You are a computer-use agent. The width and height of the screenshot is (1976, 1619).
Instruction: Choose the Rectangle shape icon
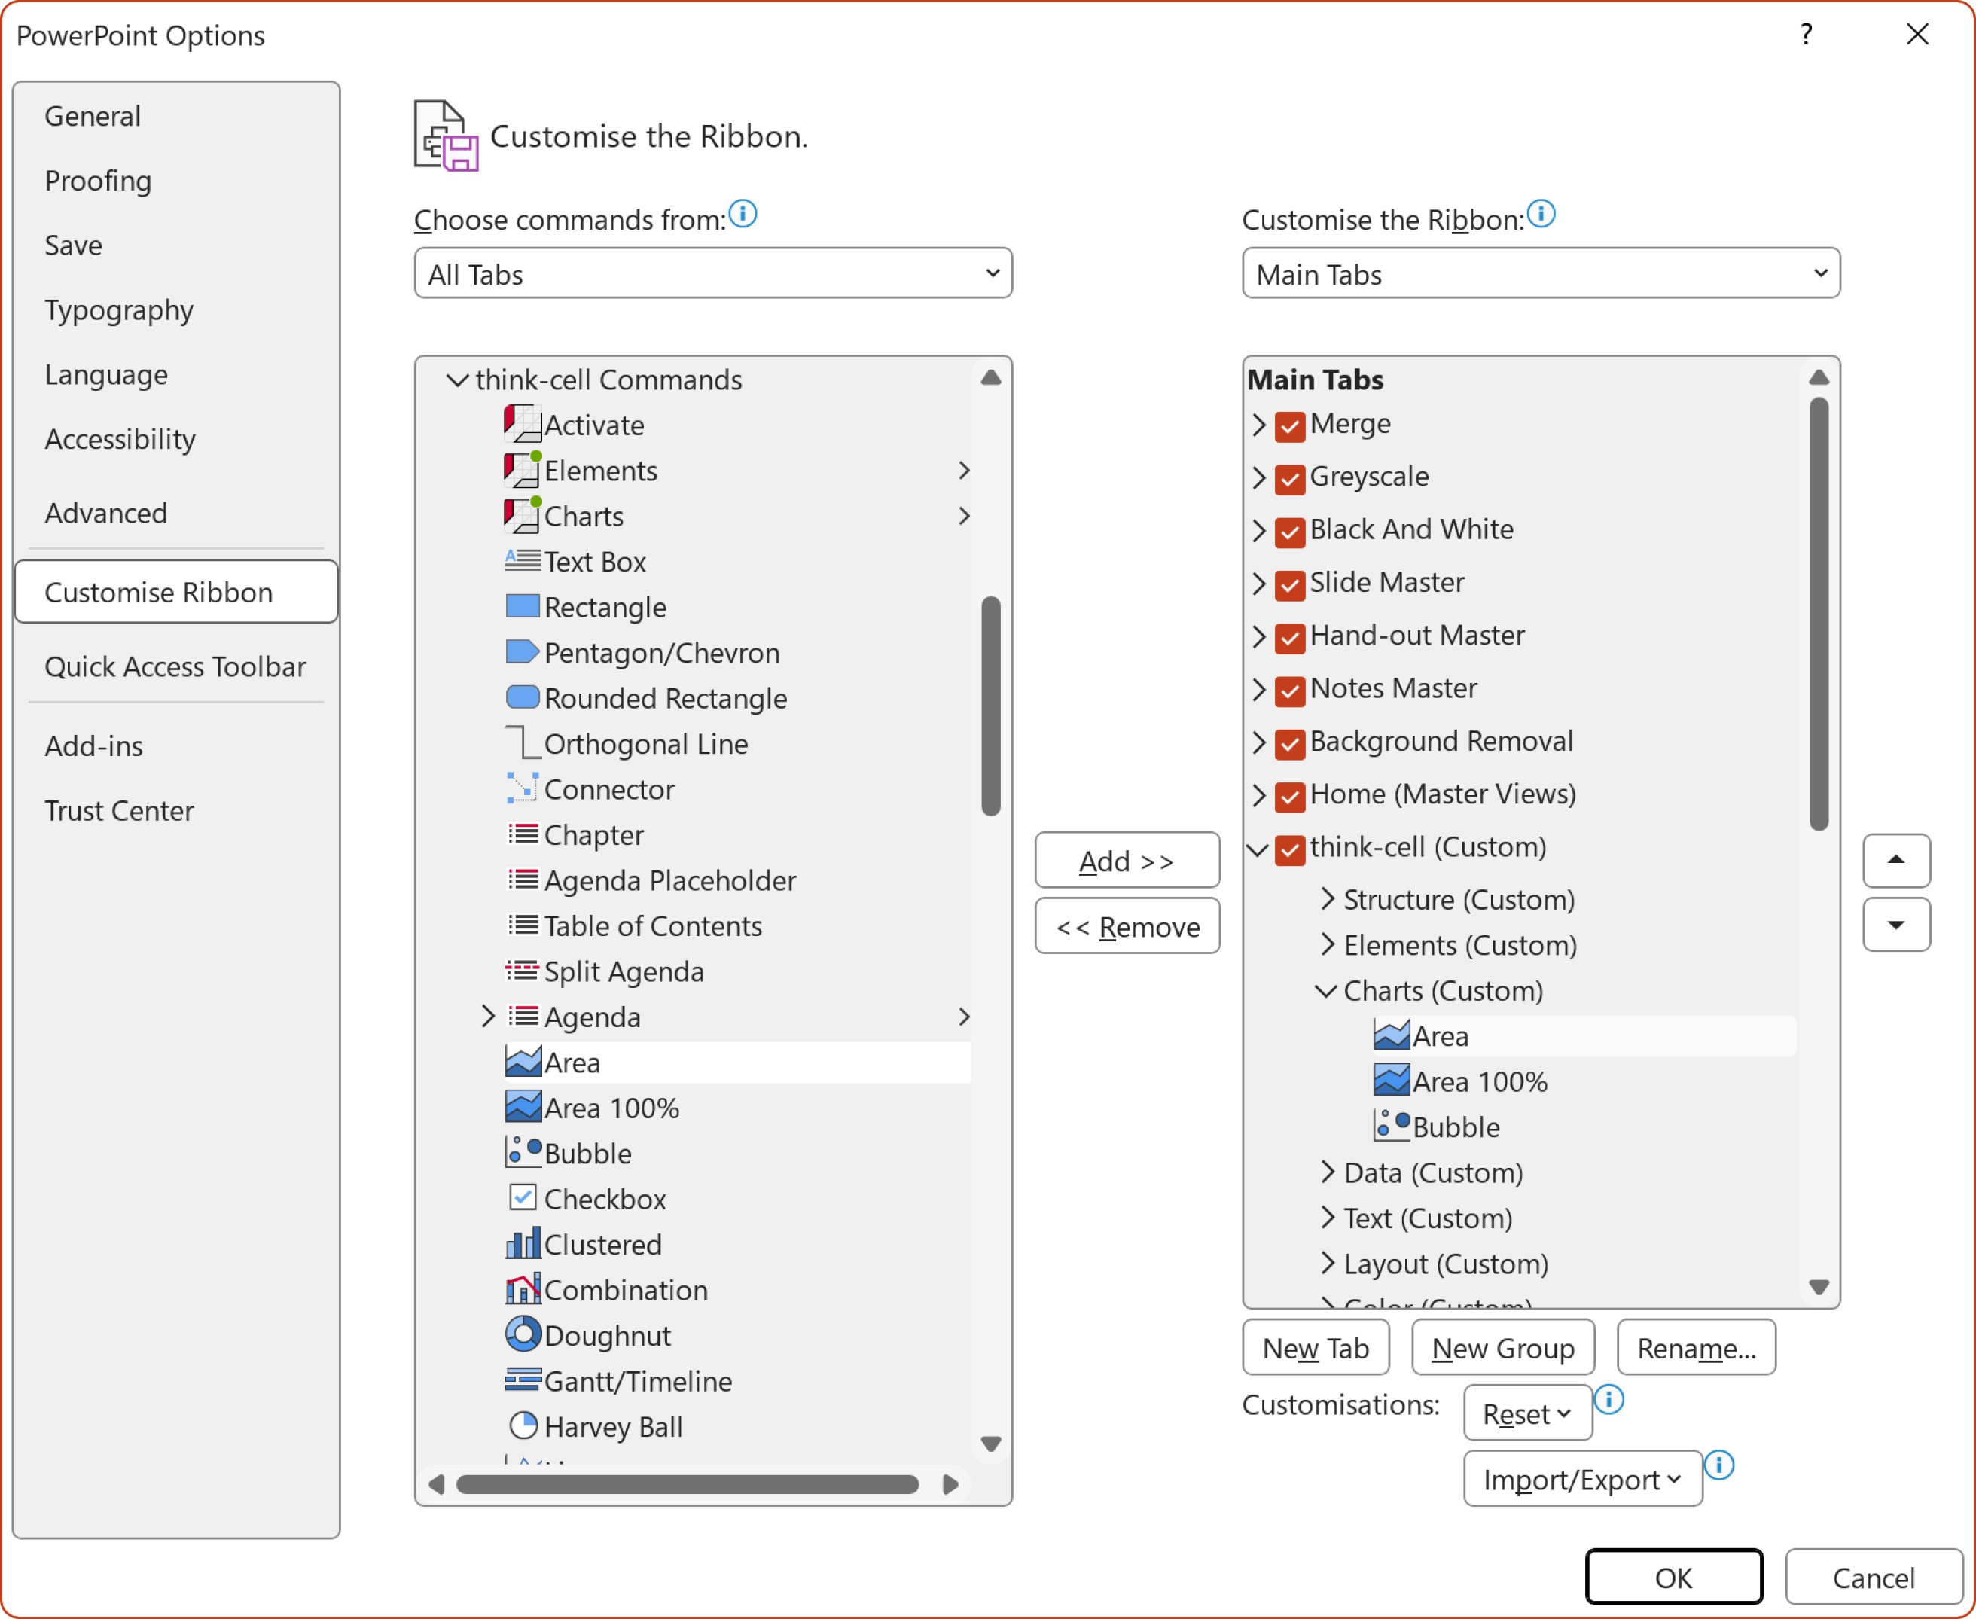(522, 606)
